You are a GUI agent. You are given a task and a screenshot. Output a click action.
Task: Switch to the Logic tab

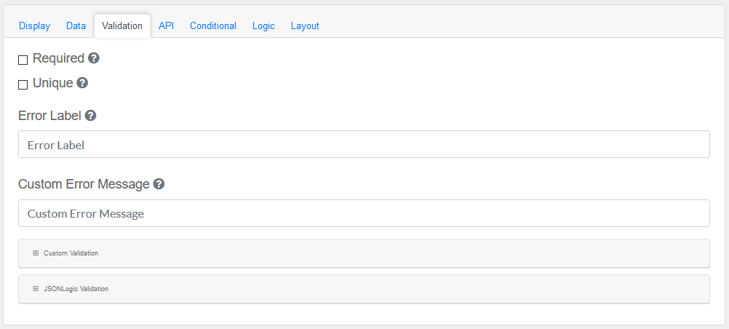coord(263,25)
